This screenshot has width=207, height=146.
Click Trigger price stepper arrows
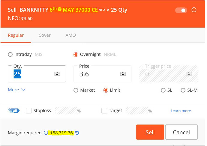(x=189, y=74)
